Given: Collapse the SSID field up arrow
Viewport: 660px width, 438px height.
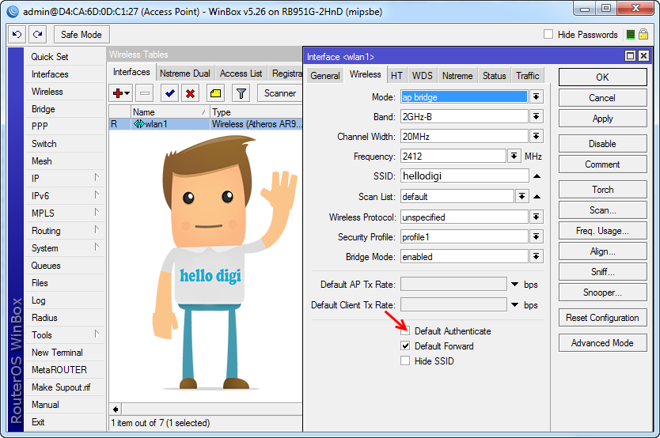Looking at the screenshot, I should [537, 176].
